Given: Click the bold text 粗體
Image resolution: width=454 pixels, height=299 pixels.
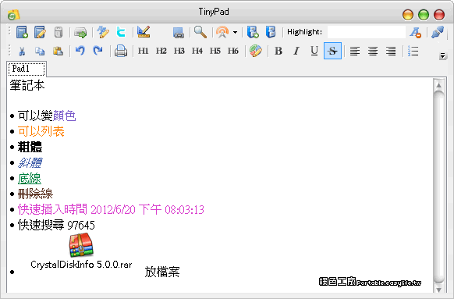Looking at the screenshot, I should (x=30, y=148).
